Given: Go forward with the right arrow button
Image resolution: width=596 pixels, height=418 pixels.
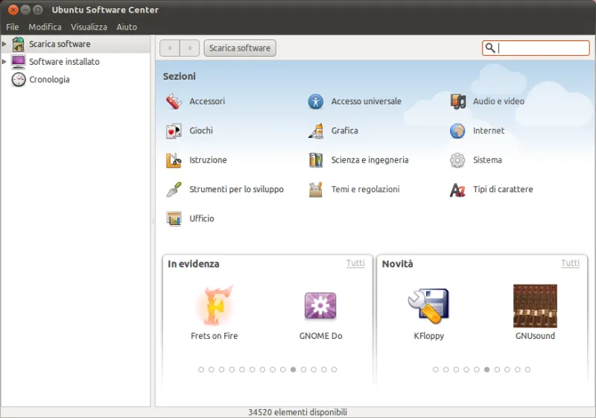Looking at the screenshot, I should point(190,48).
